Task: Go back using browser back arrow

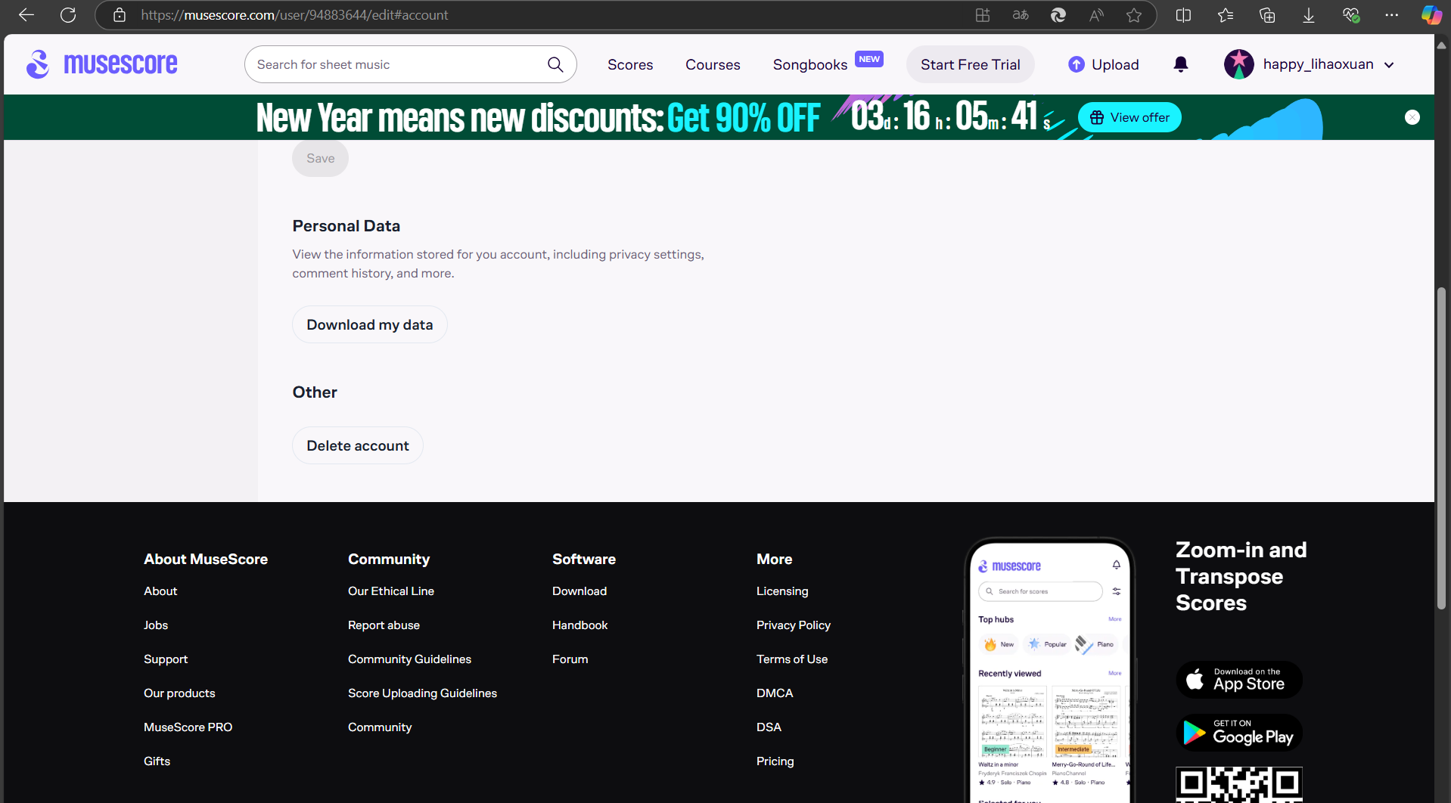Action: (x=26, y=15)
